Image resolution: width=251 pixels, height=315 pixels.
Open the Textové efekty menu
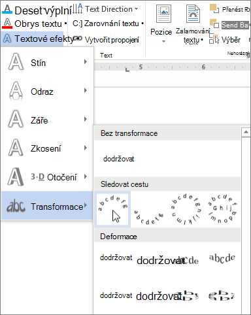coord(33,39)
